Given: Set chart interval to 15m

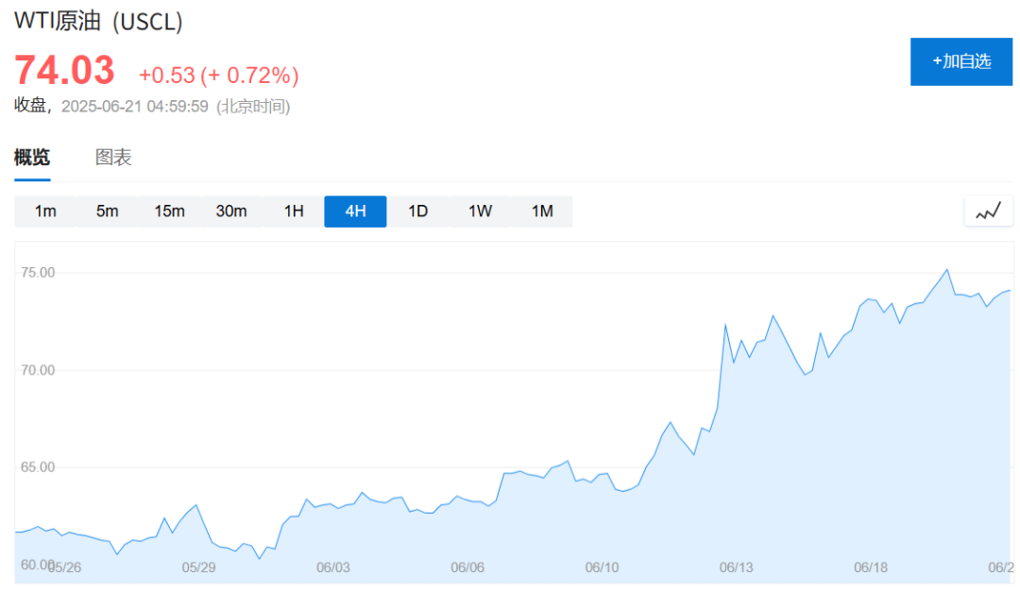Looking at the screenshot, I should (170, 212).
